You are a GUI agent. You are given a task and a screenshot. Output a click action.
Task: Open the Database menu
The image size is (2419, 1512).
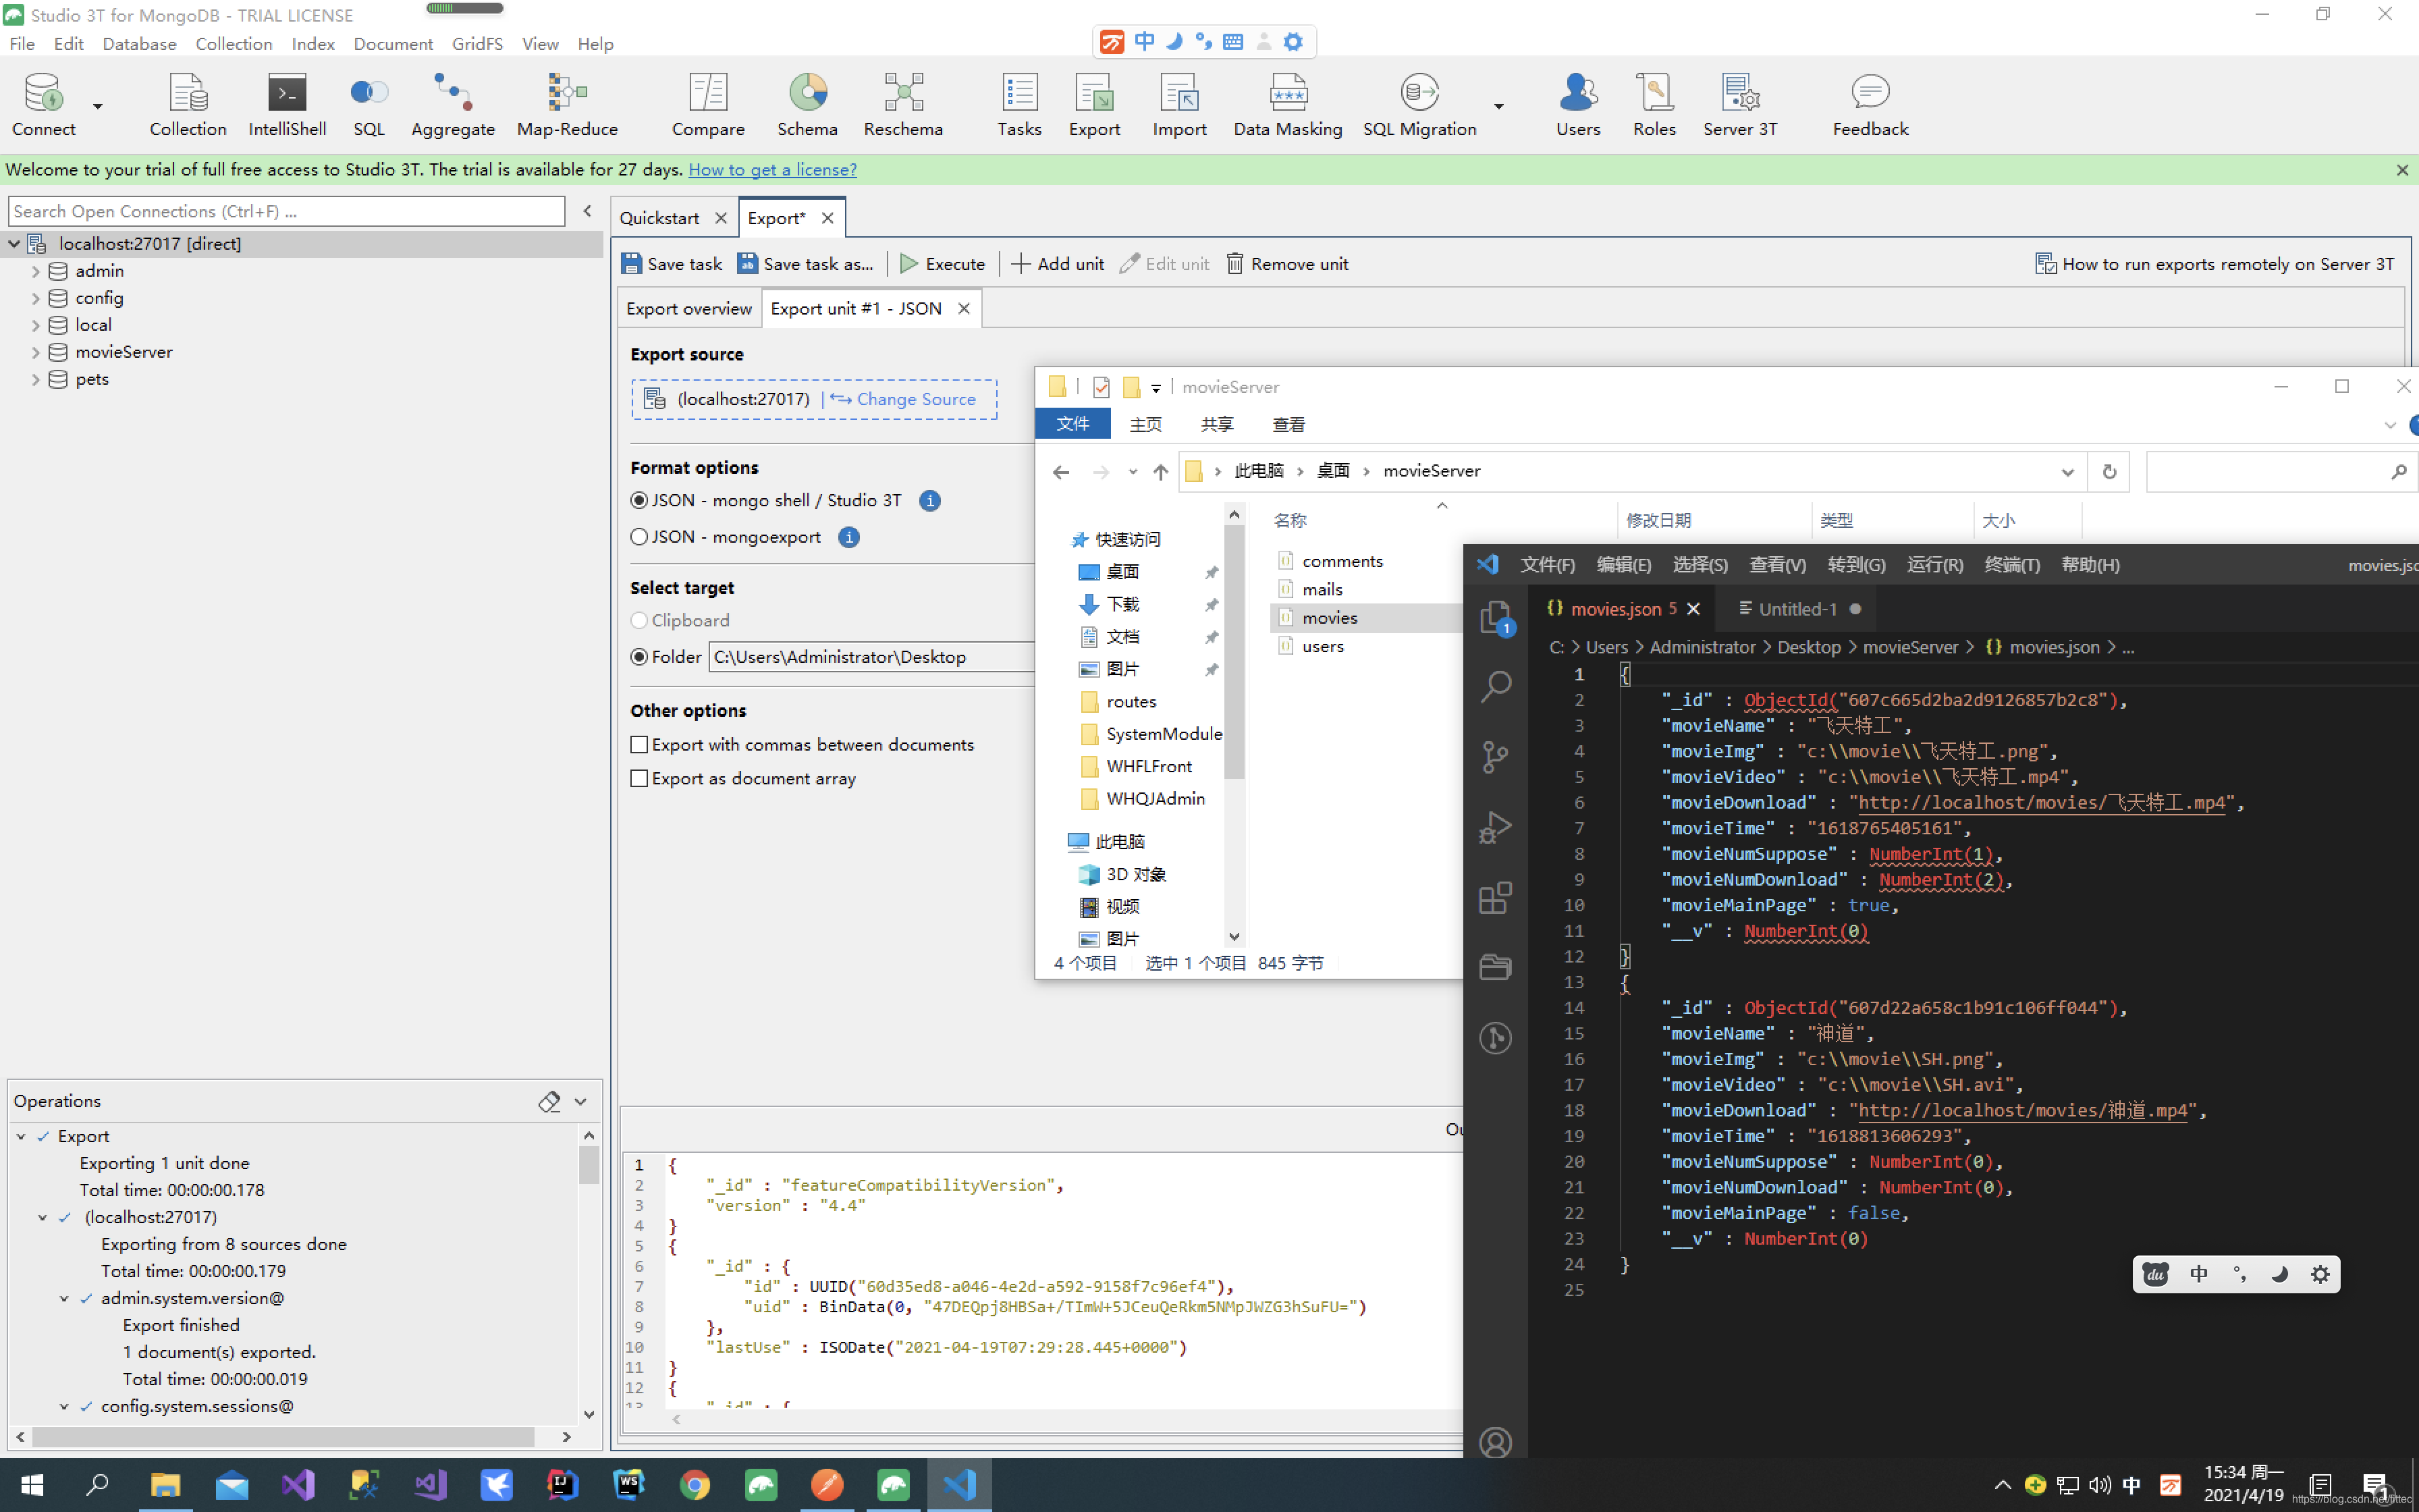[139, 44]
